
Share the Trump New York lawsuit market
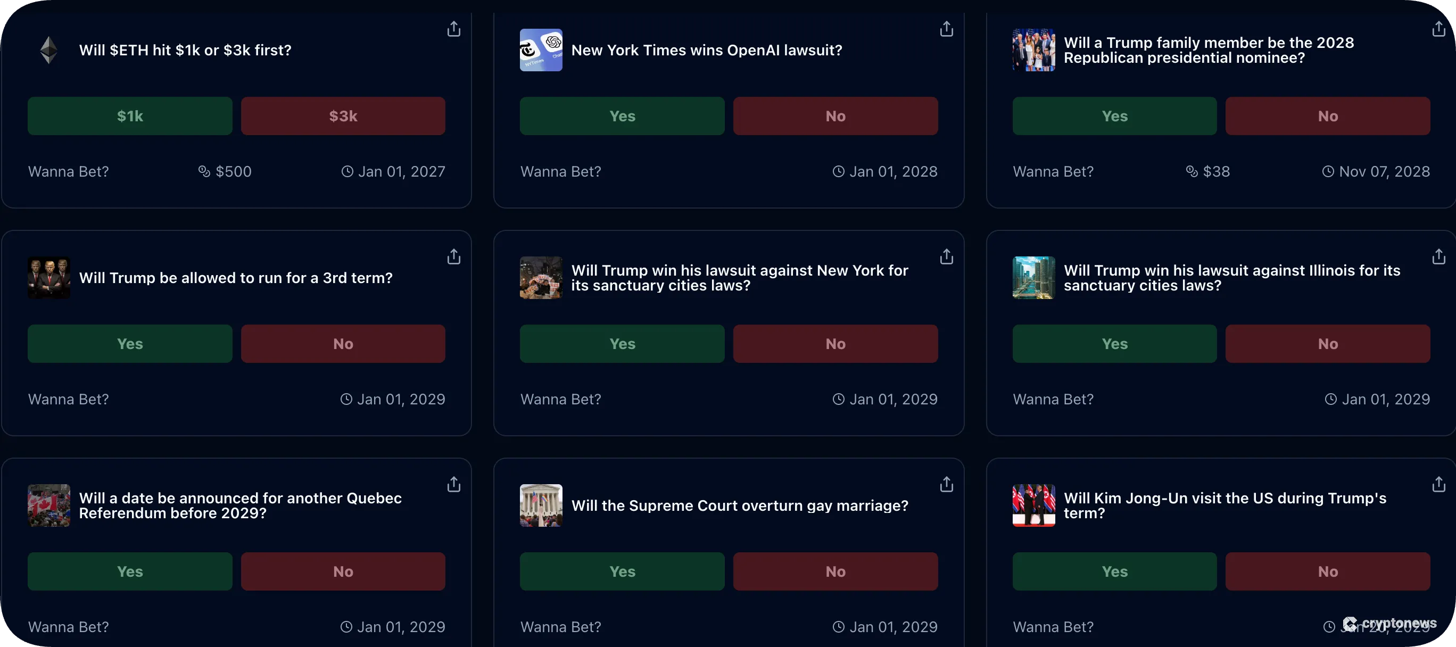point(946,257)
